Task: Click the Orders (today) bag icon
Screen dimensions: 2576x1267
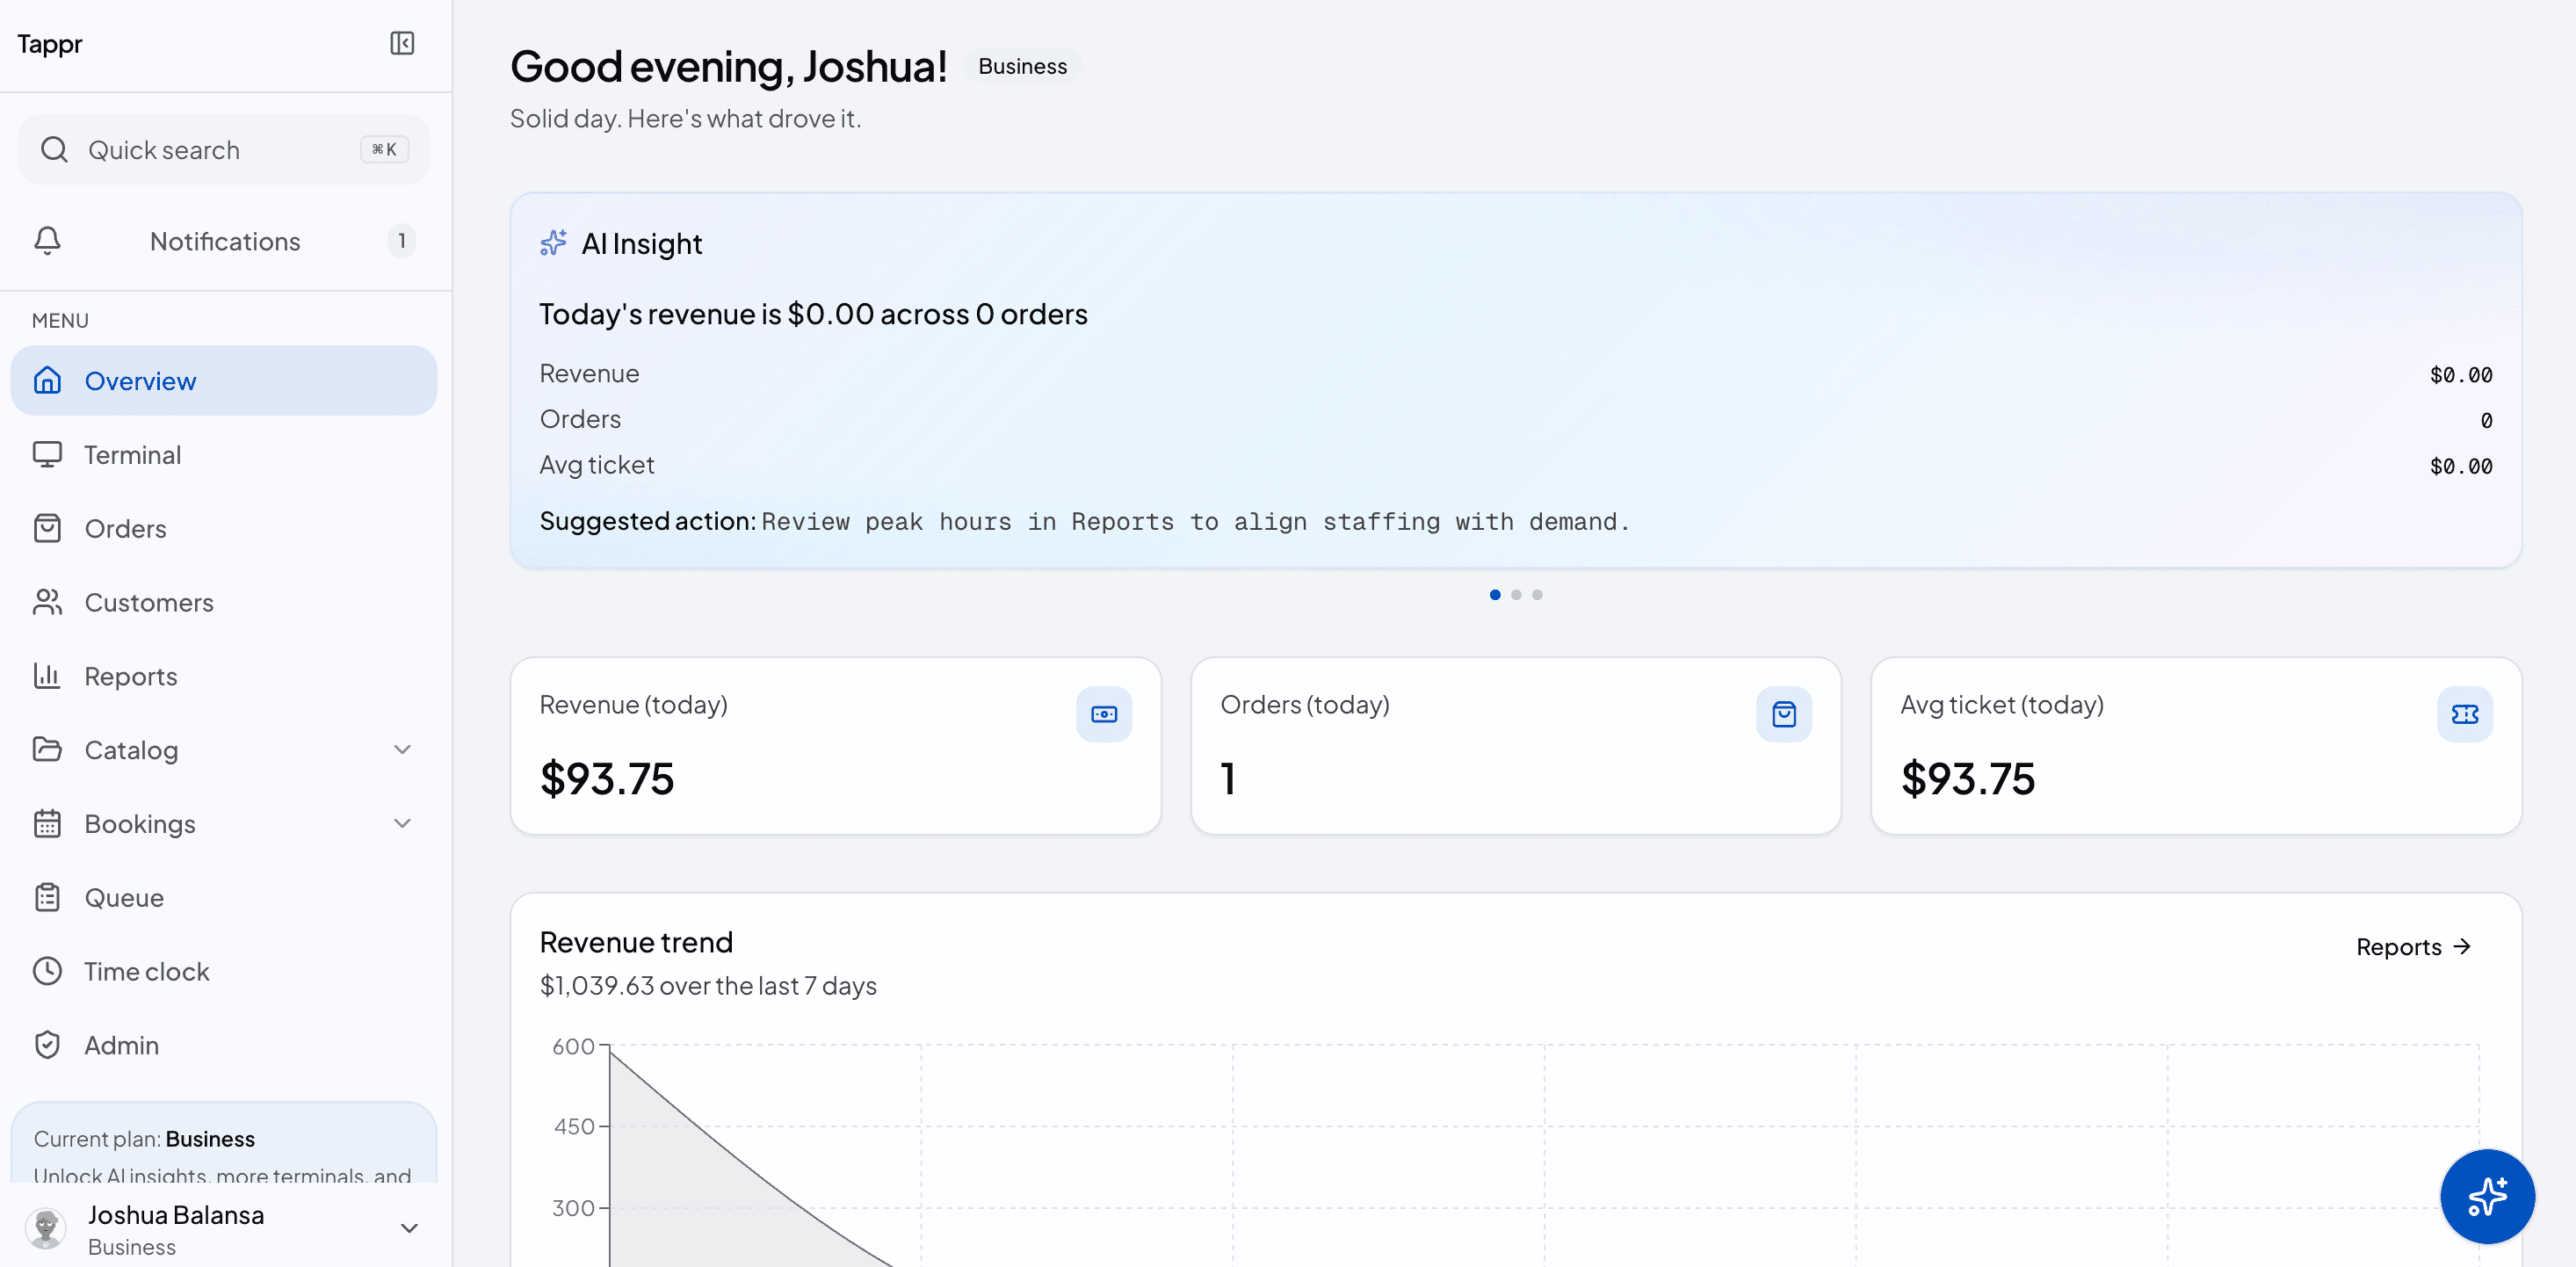Action: click(1784, 714)
